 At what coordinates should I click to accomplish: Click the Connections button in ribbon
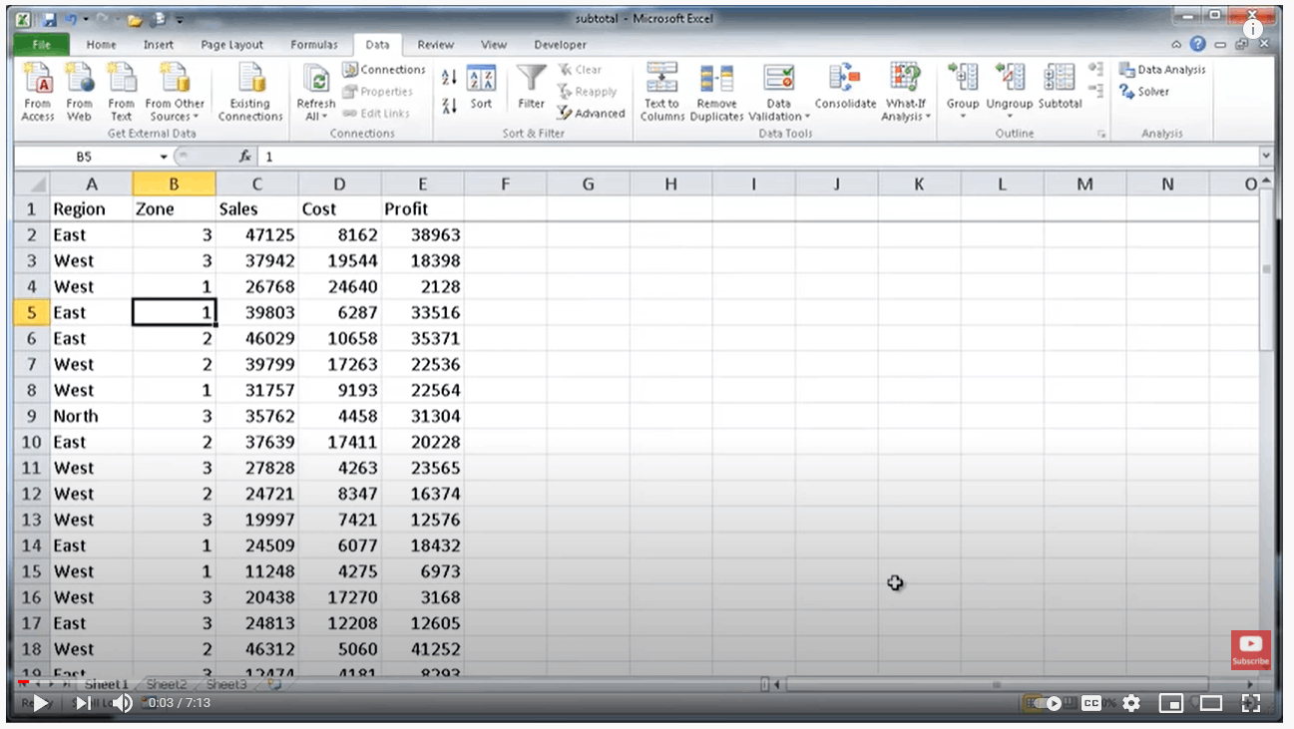pos(384,70)
